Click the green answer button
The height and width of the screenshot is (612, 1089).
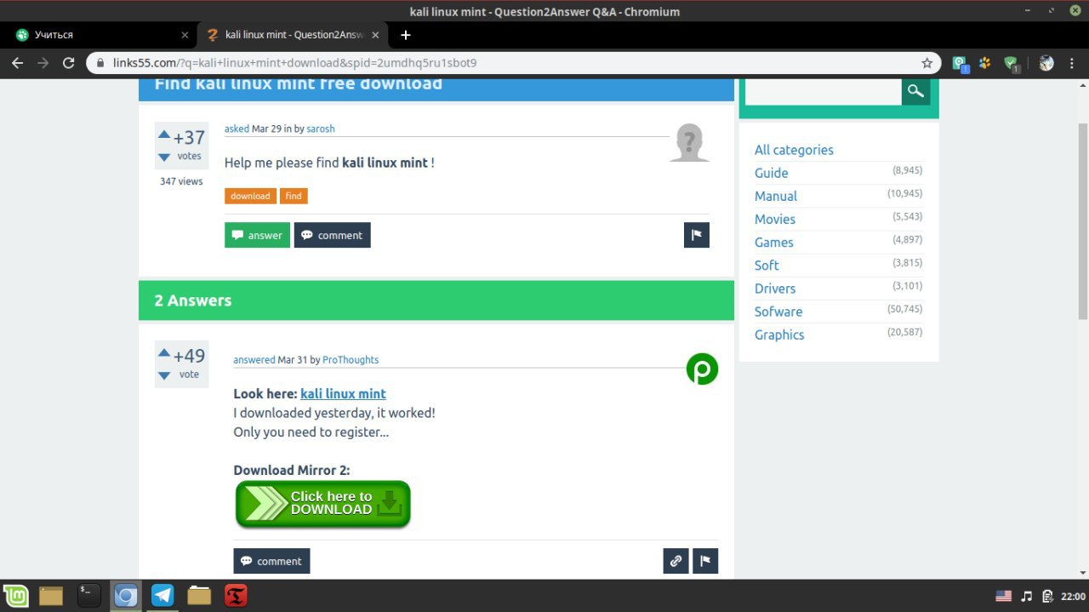coord(257,235)
